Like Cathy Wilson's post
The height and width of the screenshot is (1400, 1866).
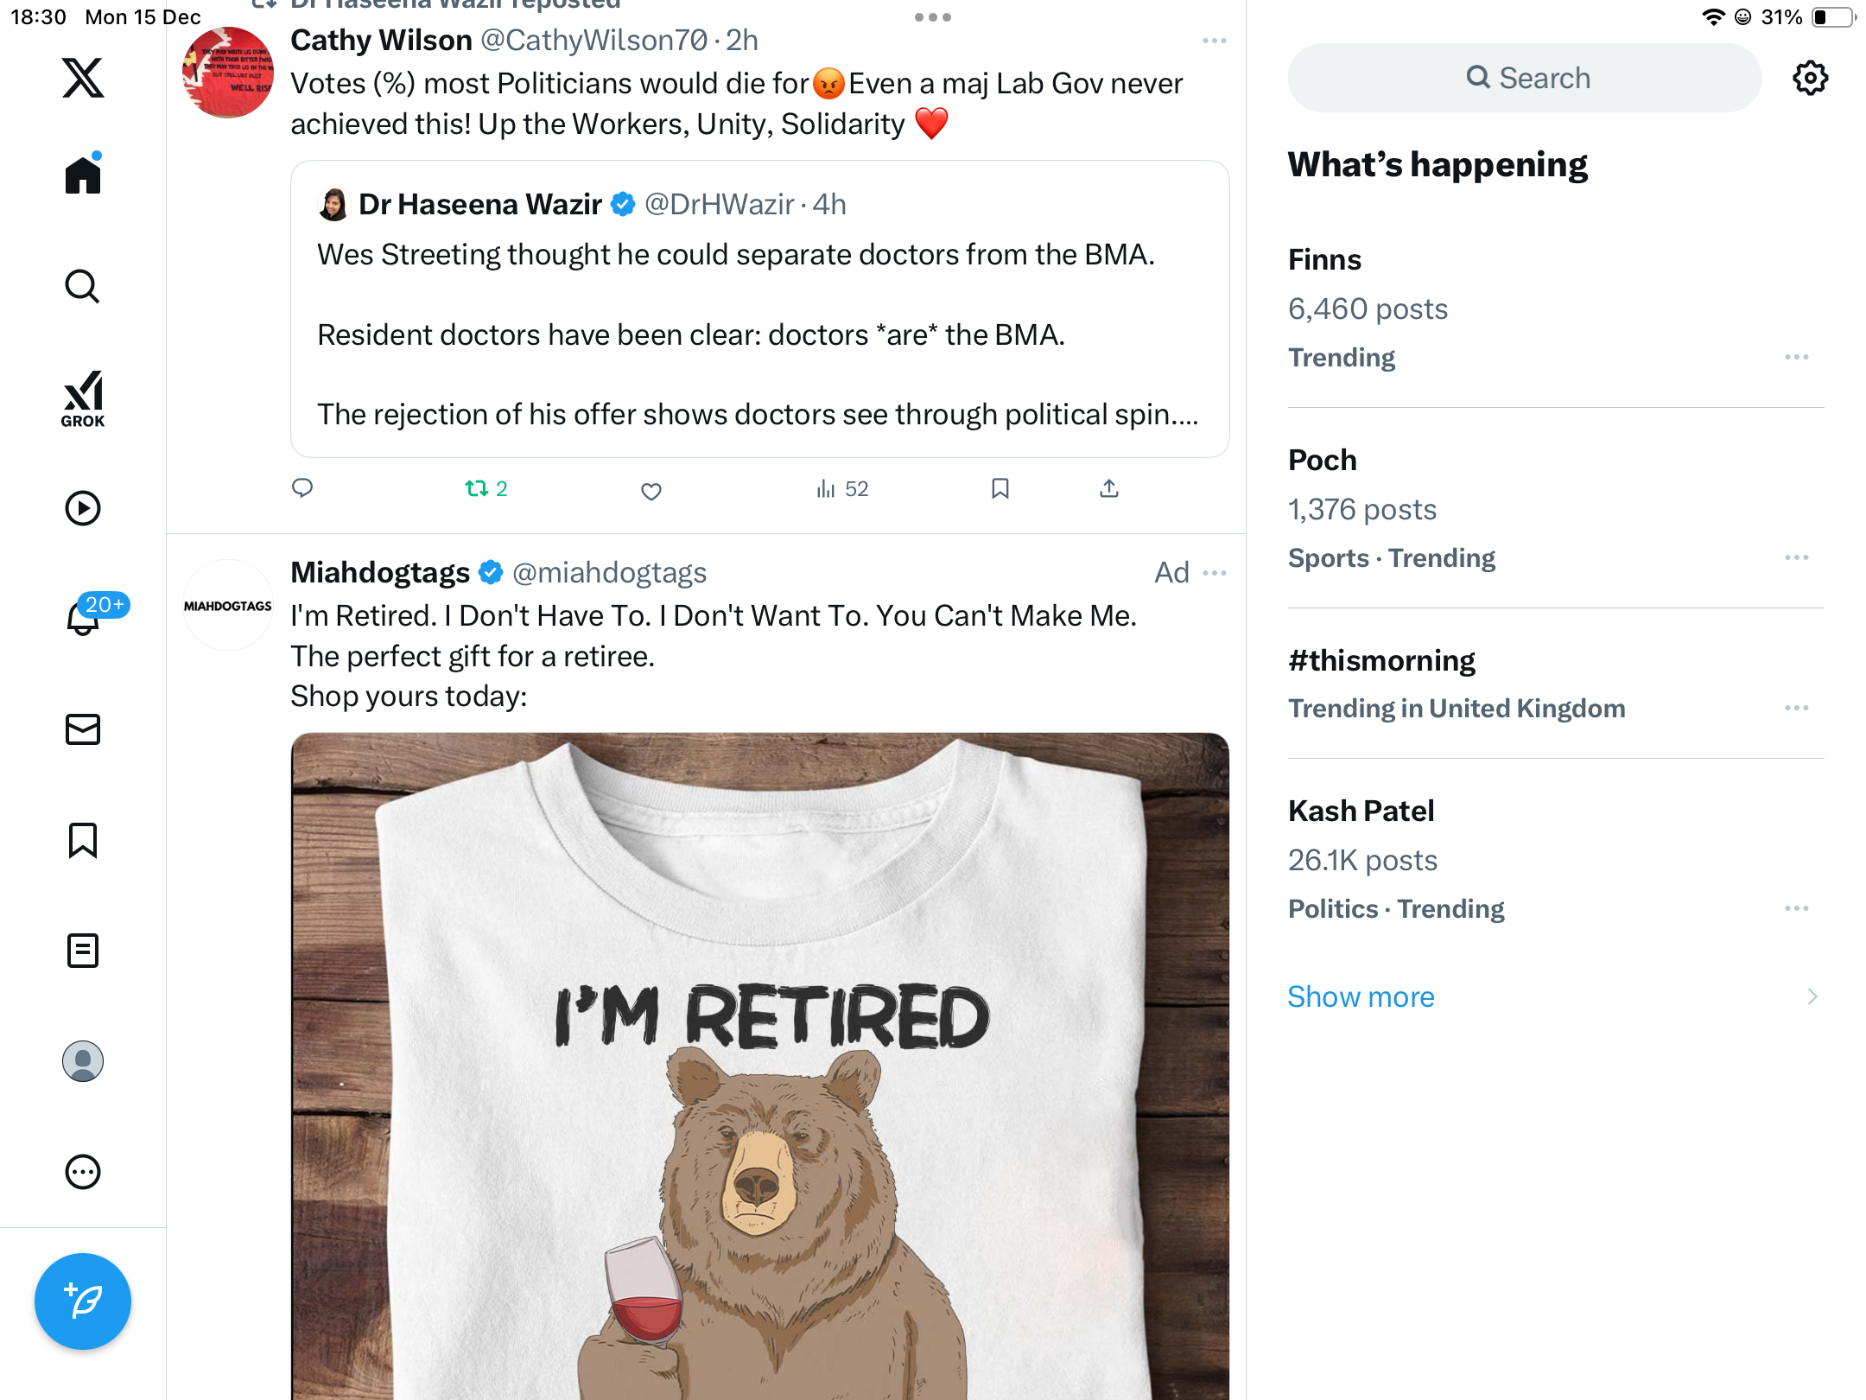pyautogui.click(x=651, y=491)
